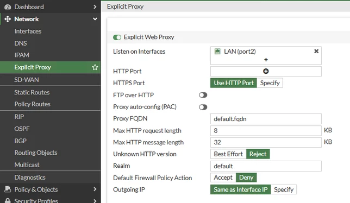Click the Network cross-arrows icon

coord(8,19)
